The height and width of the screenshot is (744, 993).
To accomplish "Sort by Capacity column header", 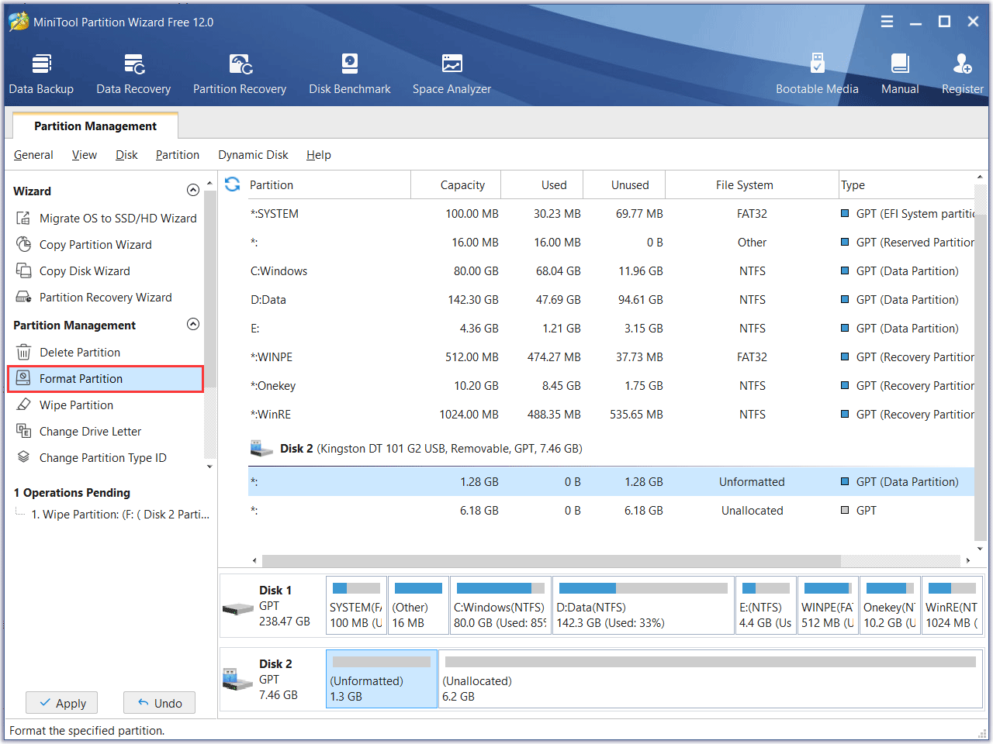I will click(455, 185).
